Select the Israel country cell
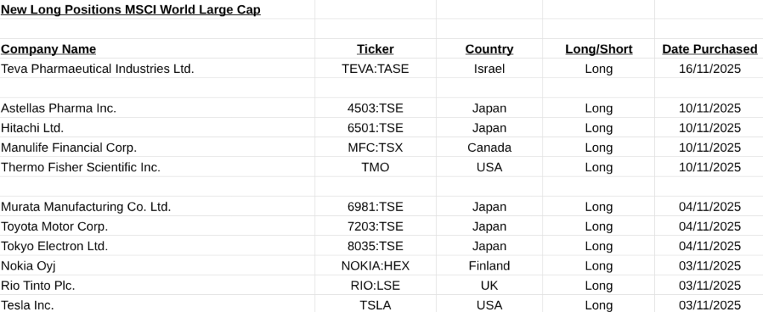Screen dimensions: 763x312 [489, 69]
